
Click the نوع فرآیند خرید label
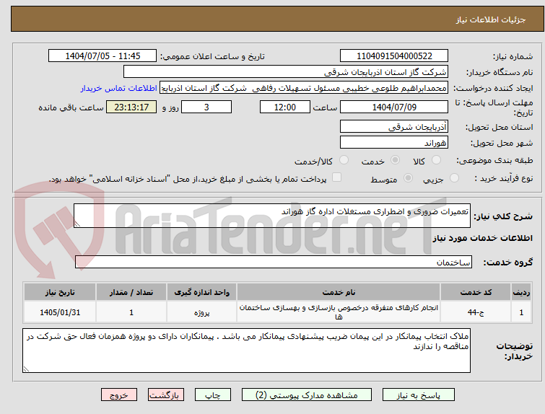(504, 178)
